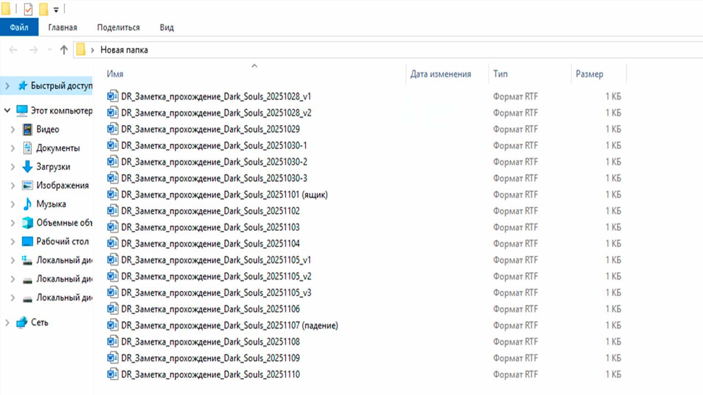Click the Forward navigation arrow
The height and width of the screenshot is (395, 703).
(33, 50)
